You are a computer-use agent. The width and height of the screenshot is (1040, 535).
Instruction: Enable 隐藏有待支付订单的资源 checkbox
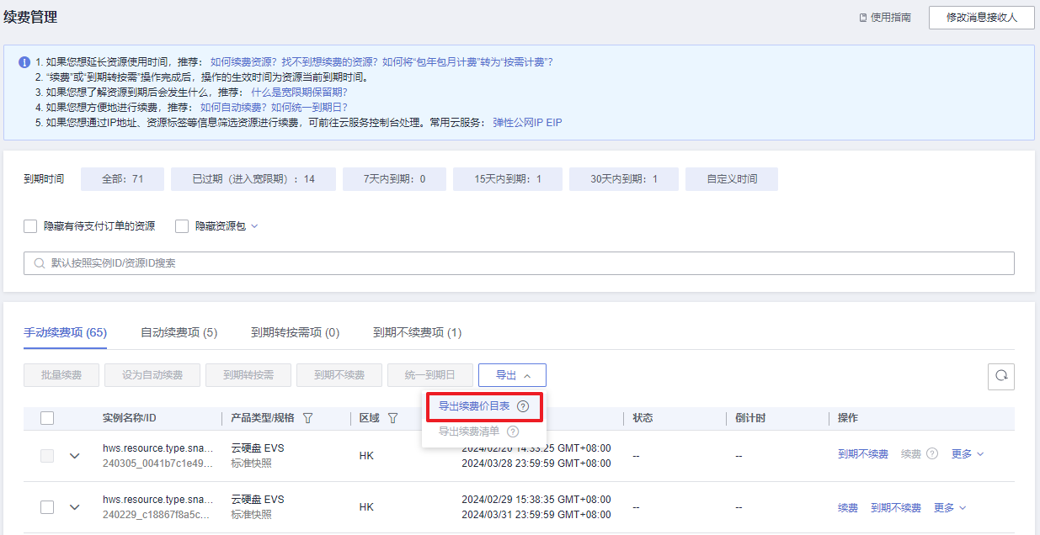tap(30, 226)
